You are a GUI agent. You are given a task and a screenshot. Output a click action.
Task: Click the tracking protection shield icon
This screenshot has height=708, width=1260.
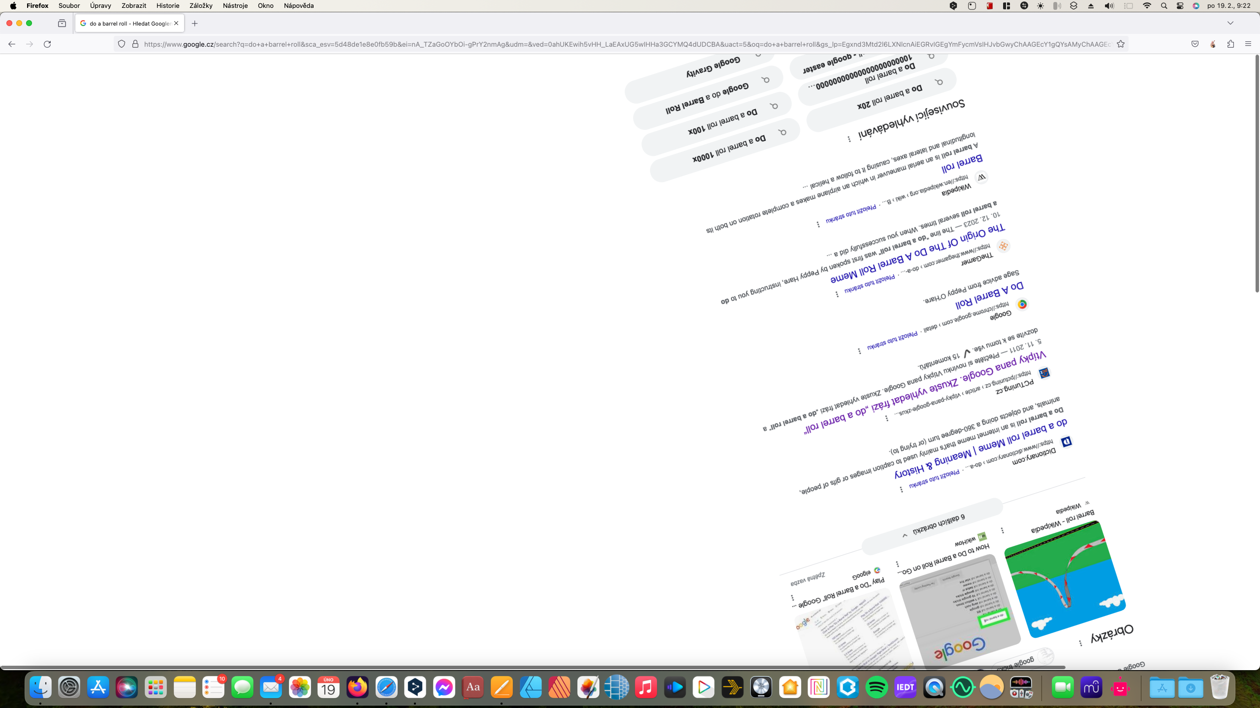pos(122,44)
